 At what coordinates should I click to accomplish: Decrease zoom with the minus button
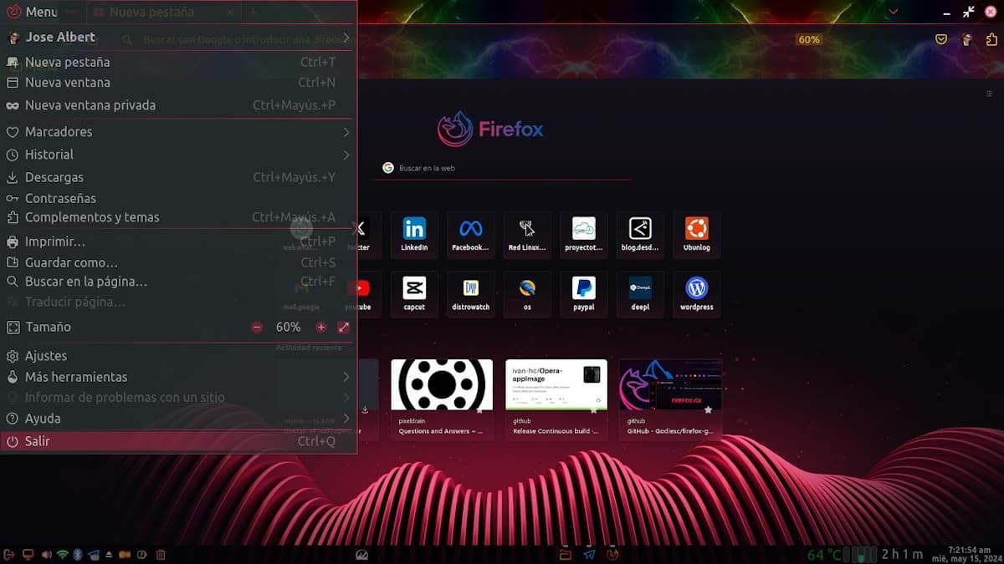tap(257, 328)
